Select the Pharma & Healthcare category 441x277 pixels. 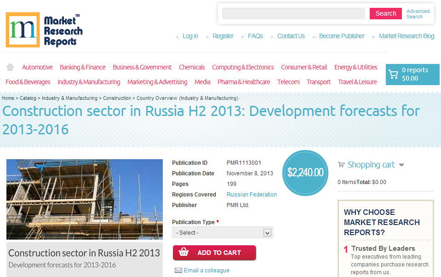(244, 82)
